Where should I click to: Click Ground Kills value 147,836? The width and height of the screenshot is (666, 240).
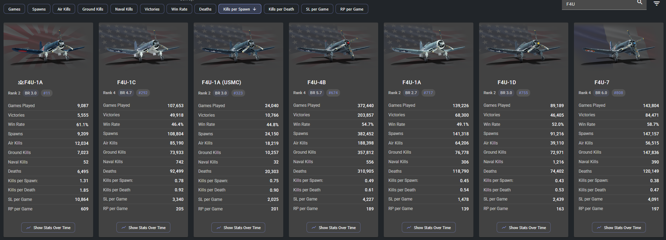[x=651, y=152]
